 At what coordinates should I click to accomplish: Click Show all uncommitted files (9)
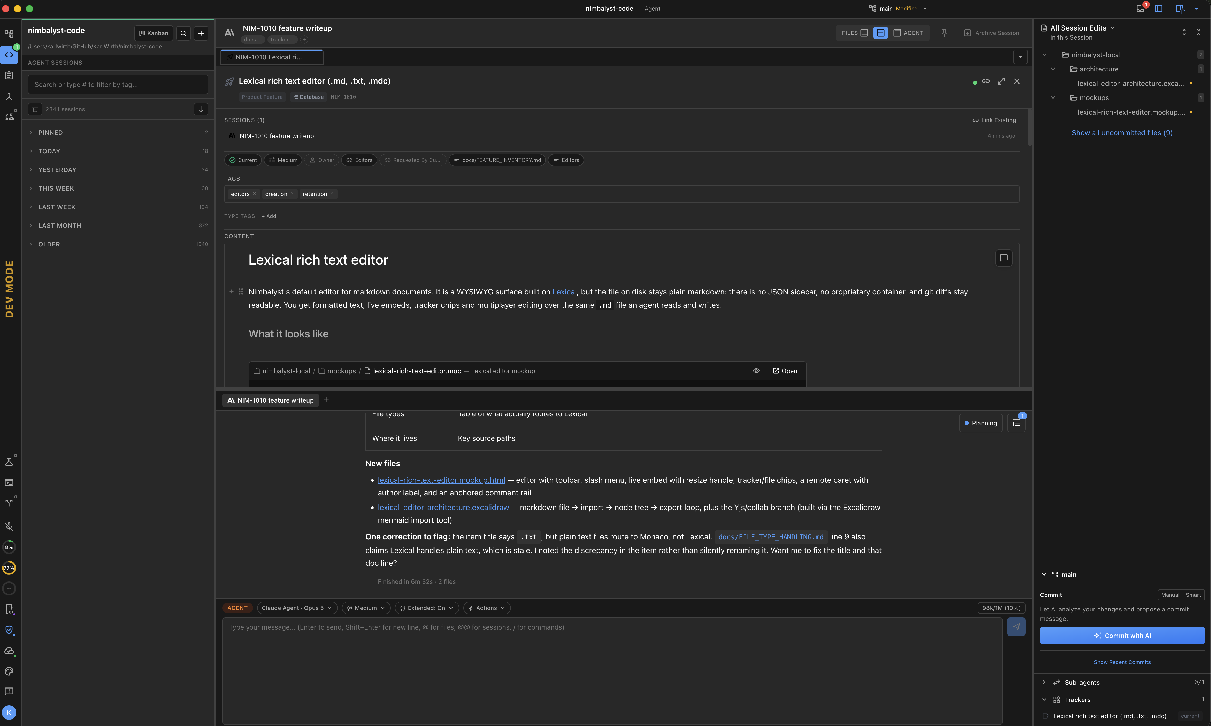click(1122, 133)
